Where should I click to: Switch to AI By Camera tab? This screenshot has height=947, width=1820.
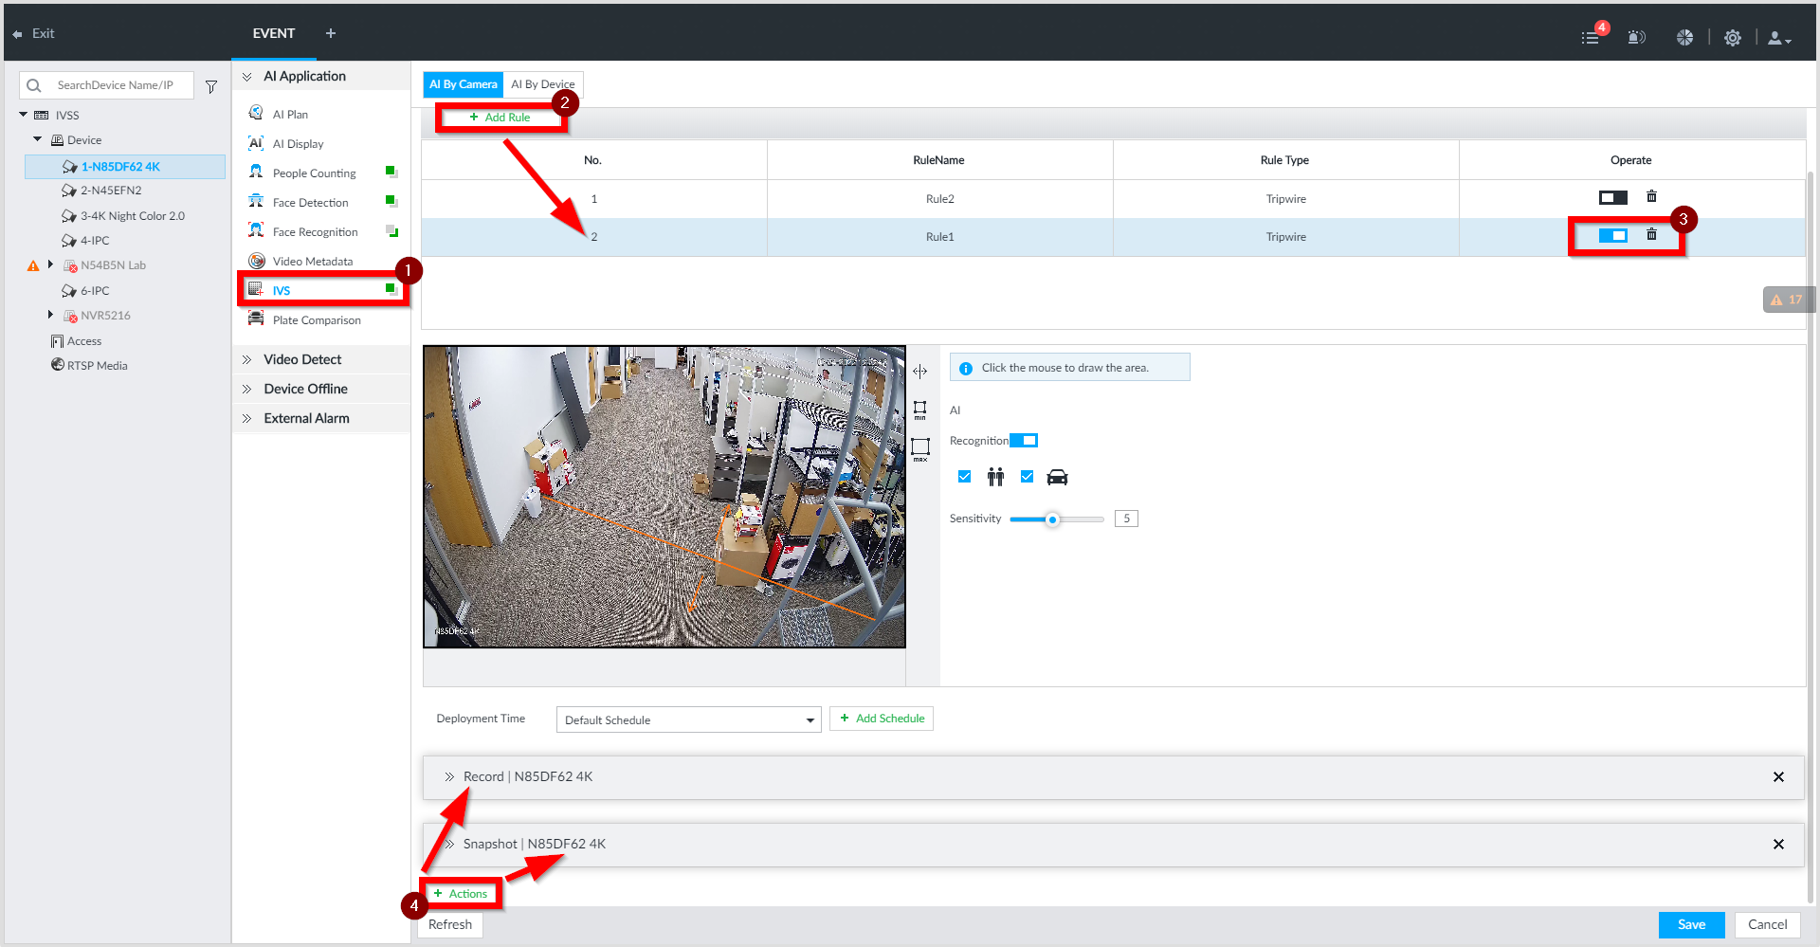point(463,84)
